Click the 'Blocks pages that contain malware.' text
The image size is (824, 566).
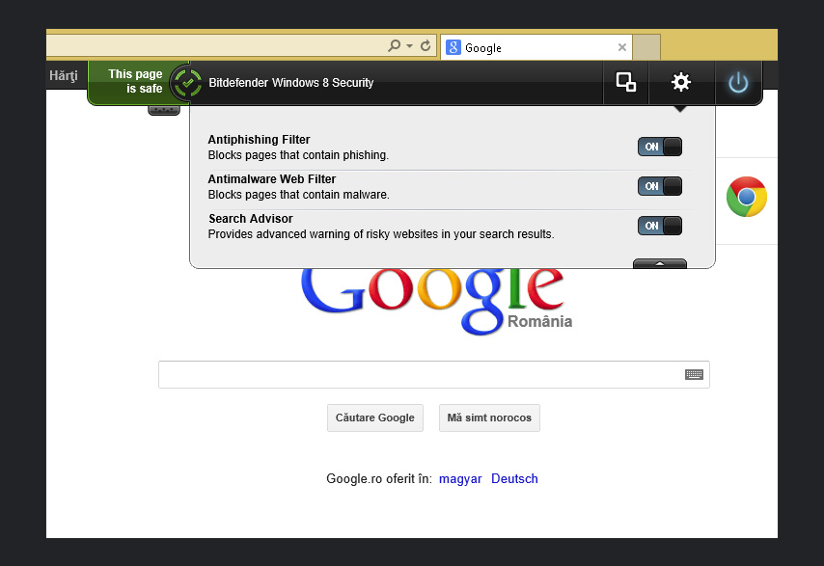click(x=298, y=195)
